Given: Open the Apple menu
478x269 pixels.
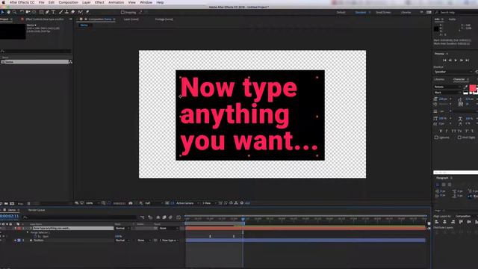Looking at the screenshot, I should (x=3, y=2).
